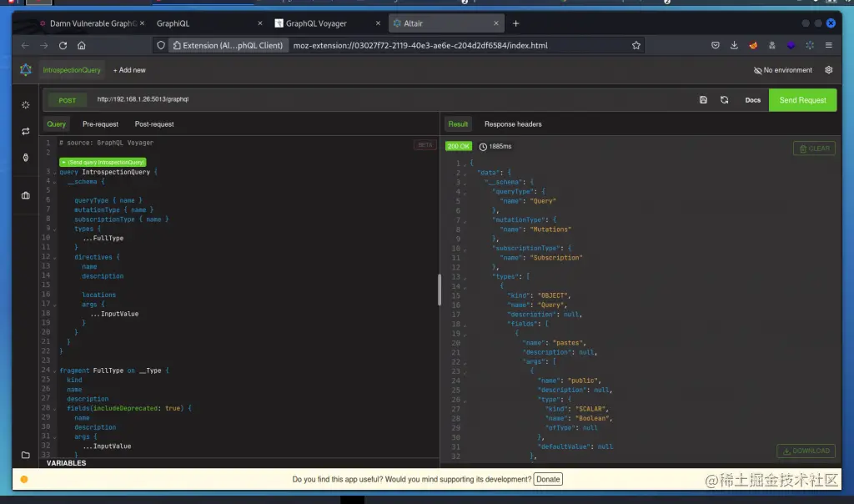854x504 pixels.
Task: Click the BETA badge in query editor
Action: pyautogui.click(x=424, y=145)
